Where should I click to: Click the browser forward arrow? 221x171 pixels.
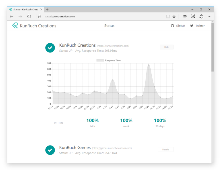pyautogui.click(x=20, y=17)
